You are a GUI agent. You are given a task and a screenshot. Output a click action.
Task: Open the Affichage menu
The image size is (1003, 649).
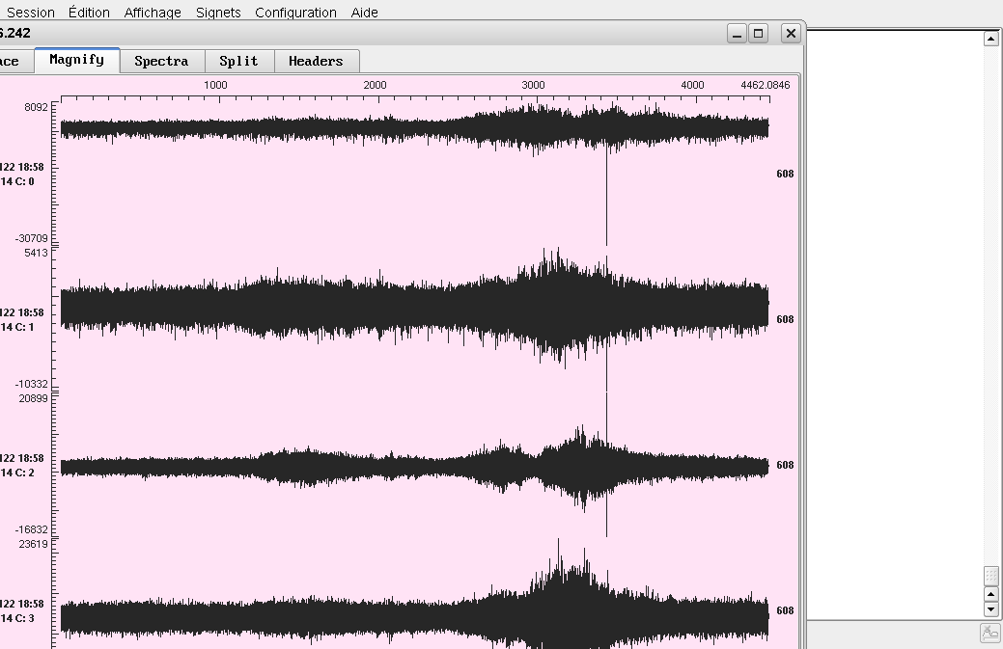click(153, 13)
